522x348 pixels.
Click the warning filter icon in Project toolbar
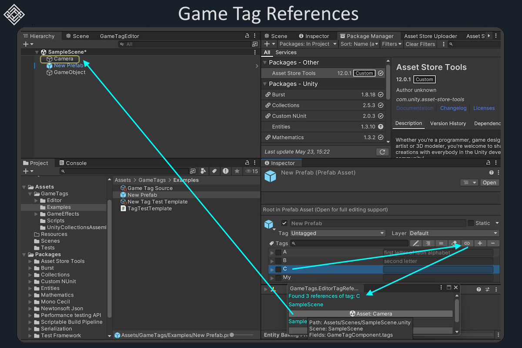click(225, 171)
